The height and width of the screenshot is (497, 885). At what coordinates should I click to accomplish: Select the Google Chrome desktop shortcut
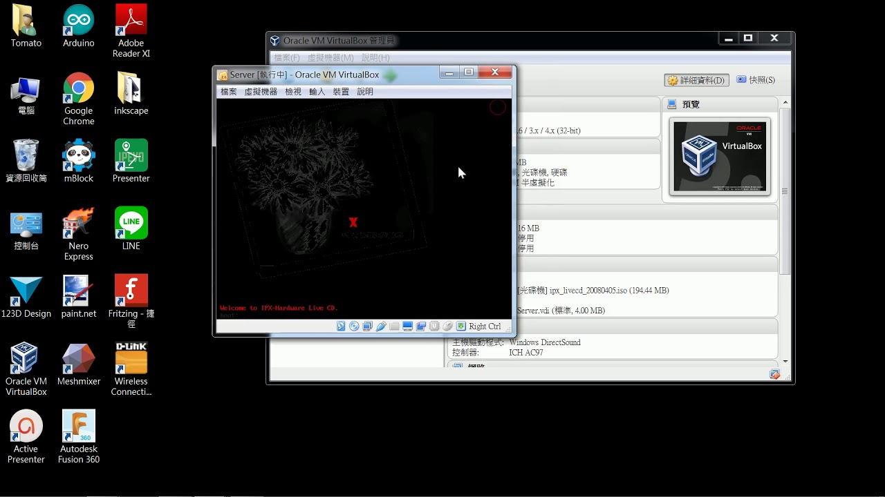tap(79, 99)
